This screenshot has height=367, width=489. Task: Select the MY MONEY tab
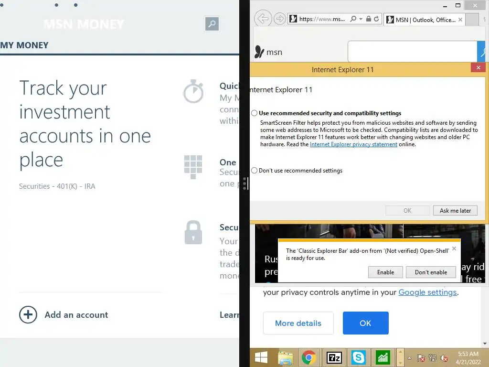[x=24, y=45]
